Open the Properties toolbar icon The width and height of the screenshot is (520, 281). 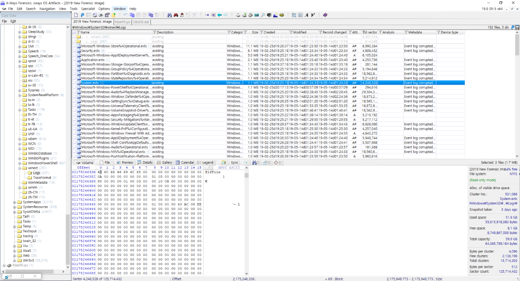(107, 15)
